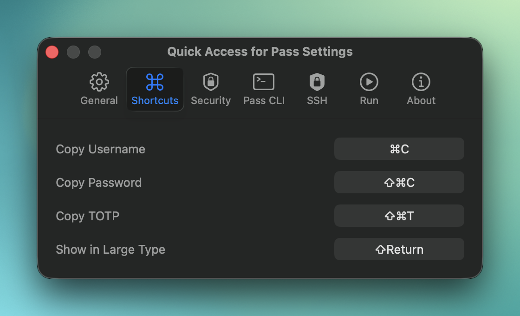Screen dimensions: 520x316
Task: Click the Copy Username label
Action: [x=100, y=149]
